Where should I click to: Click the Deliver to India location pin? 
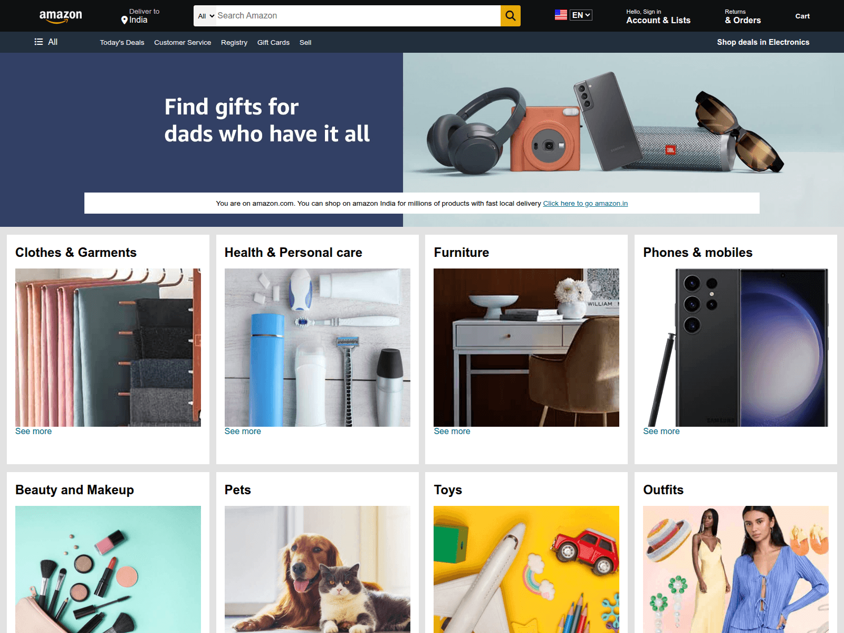coord(124,20)
